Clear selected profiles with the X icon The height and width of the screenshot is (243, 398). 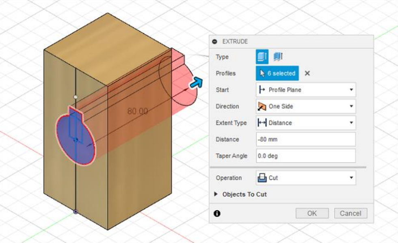click(307, 73)
